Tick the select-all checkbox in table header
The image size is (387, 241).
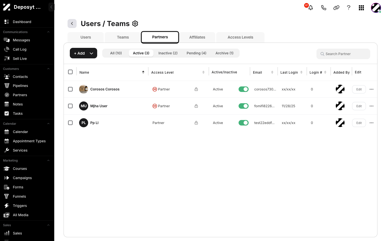coord(70,72)
